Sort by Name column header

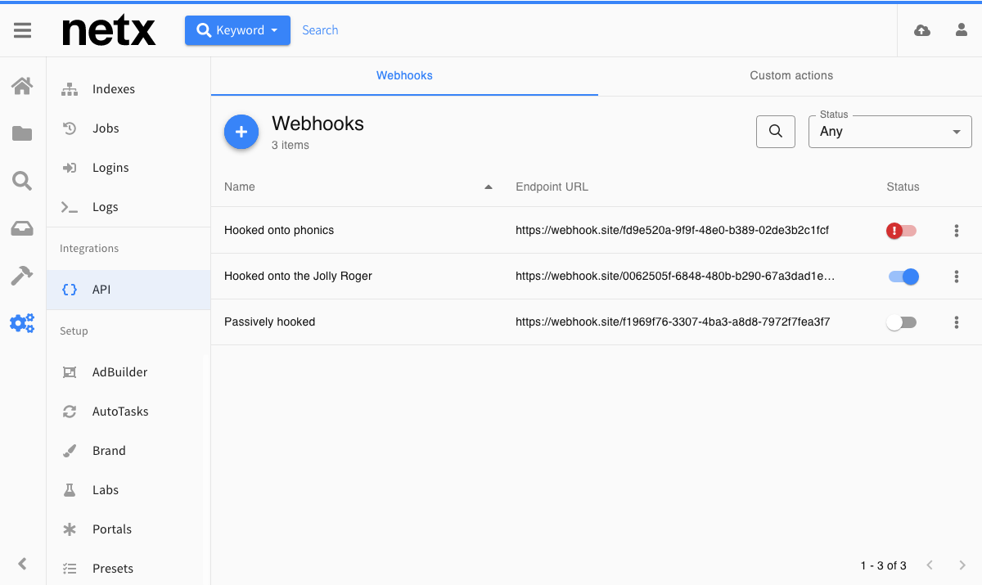240,187
